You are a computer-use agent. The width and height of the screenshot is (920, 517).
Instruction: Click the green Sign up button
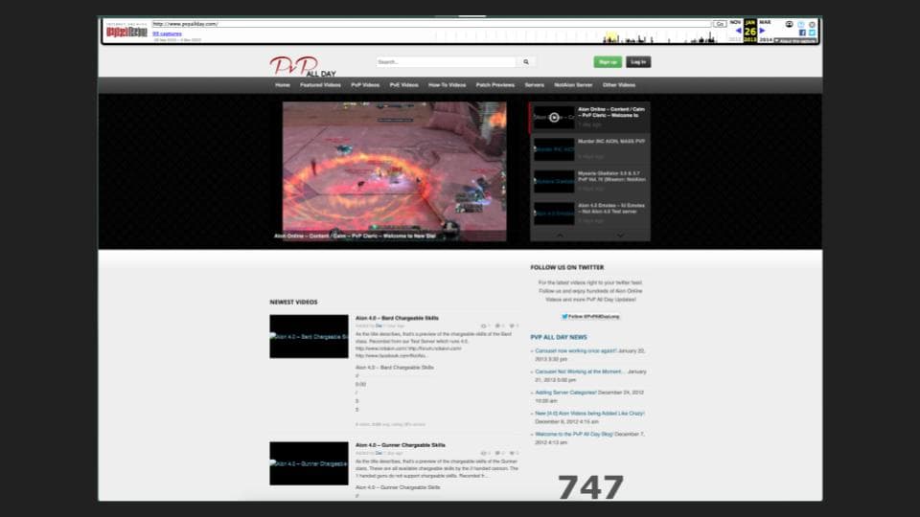click(x=608, y=61)
